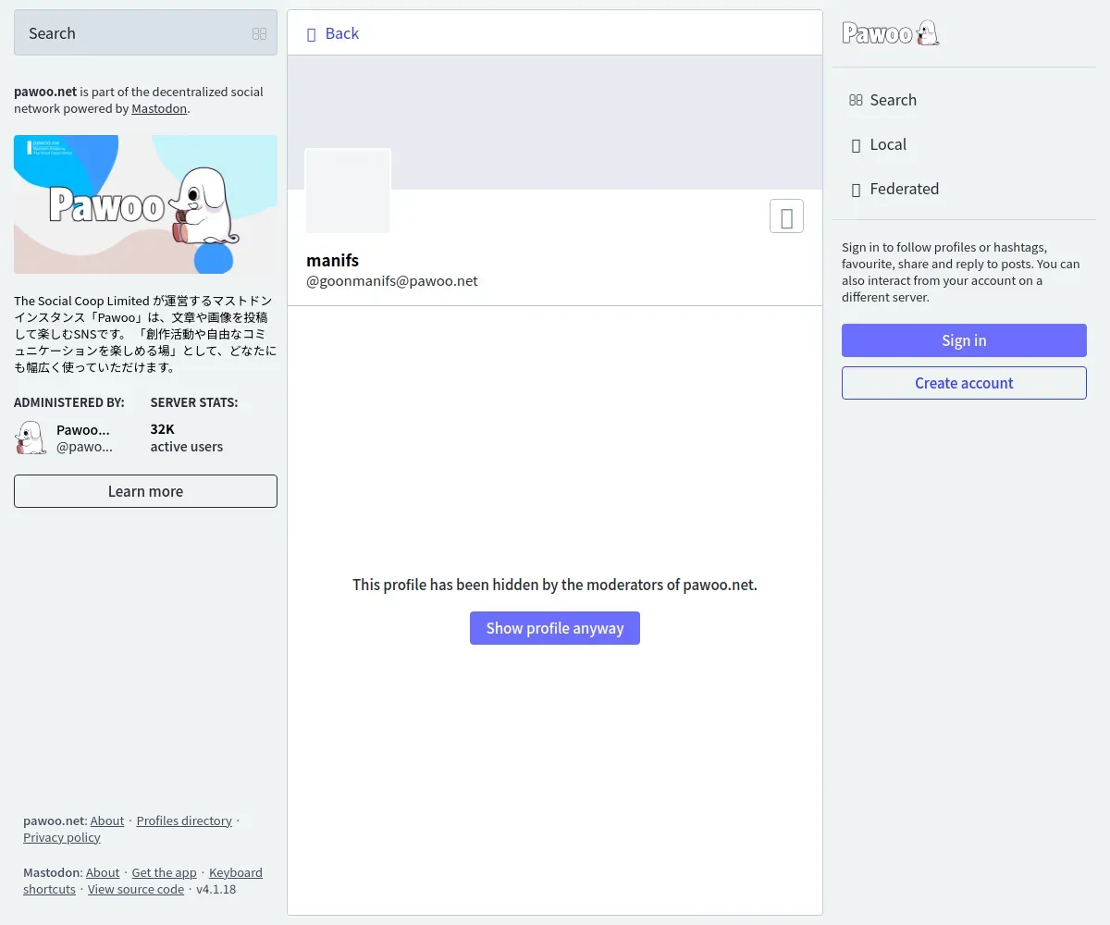Open the Privacy policy link
This screenshot has width=1110, height=925.
[x=62, y=837]
